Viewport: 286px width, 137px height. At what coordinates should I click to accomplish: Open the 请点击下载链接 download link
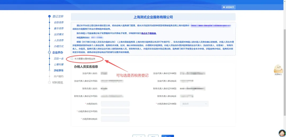click(x=149, y=33)
